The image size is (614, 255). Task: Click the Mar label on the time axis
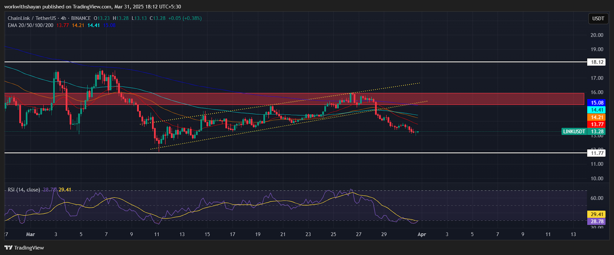[30, 234]
